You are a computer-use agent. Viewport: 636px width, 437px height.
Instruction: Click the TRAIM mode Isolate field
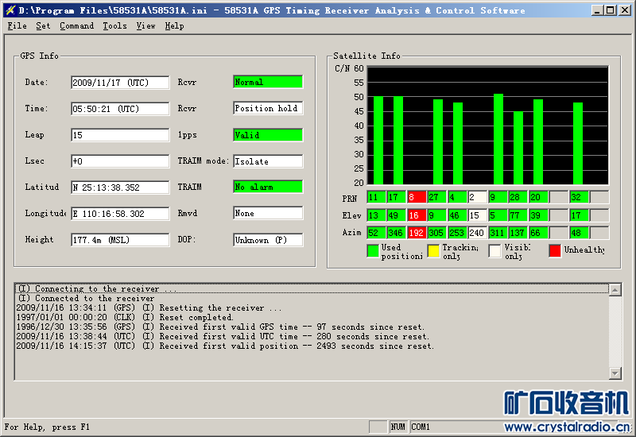tap(268, 161)
